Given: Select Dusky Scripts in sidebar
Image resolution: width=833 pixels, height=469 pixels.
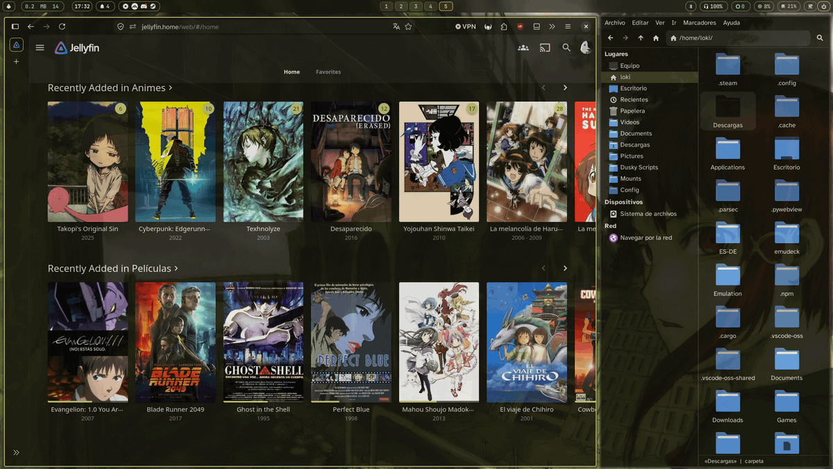Looking at the screenshot, I should tap(650, 167).
